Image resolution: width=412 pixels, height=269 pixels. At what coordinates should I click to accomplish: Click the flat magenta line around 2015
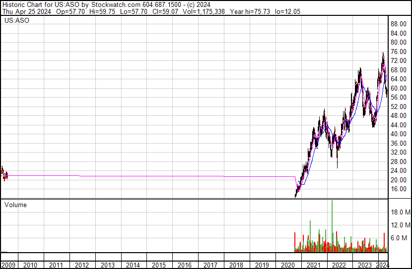(x=159, y=176)
